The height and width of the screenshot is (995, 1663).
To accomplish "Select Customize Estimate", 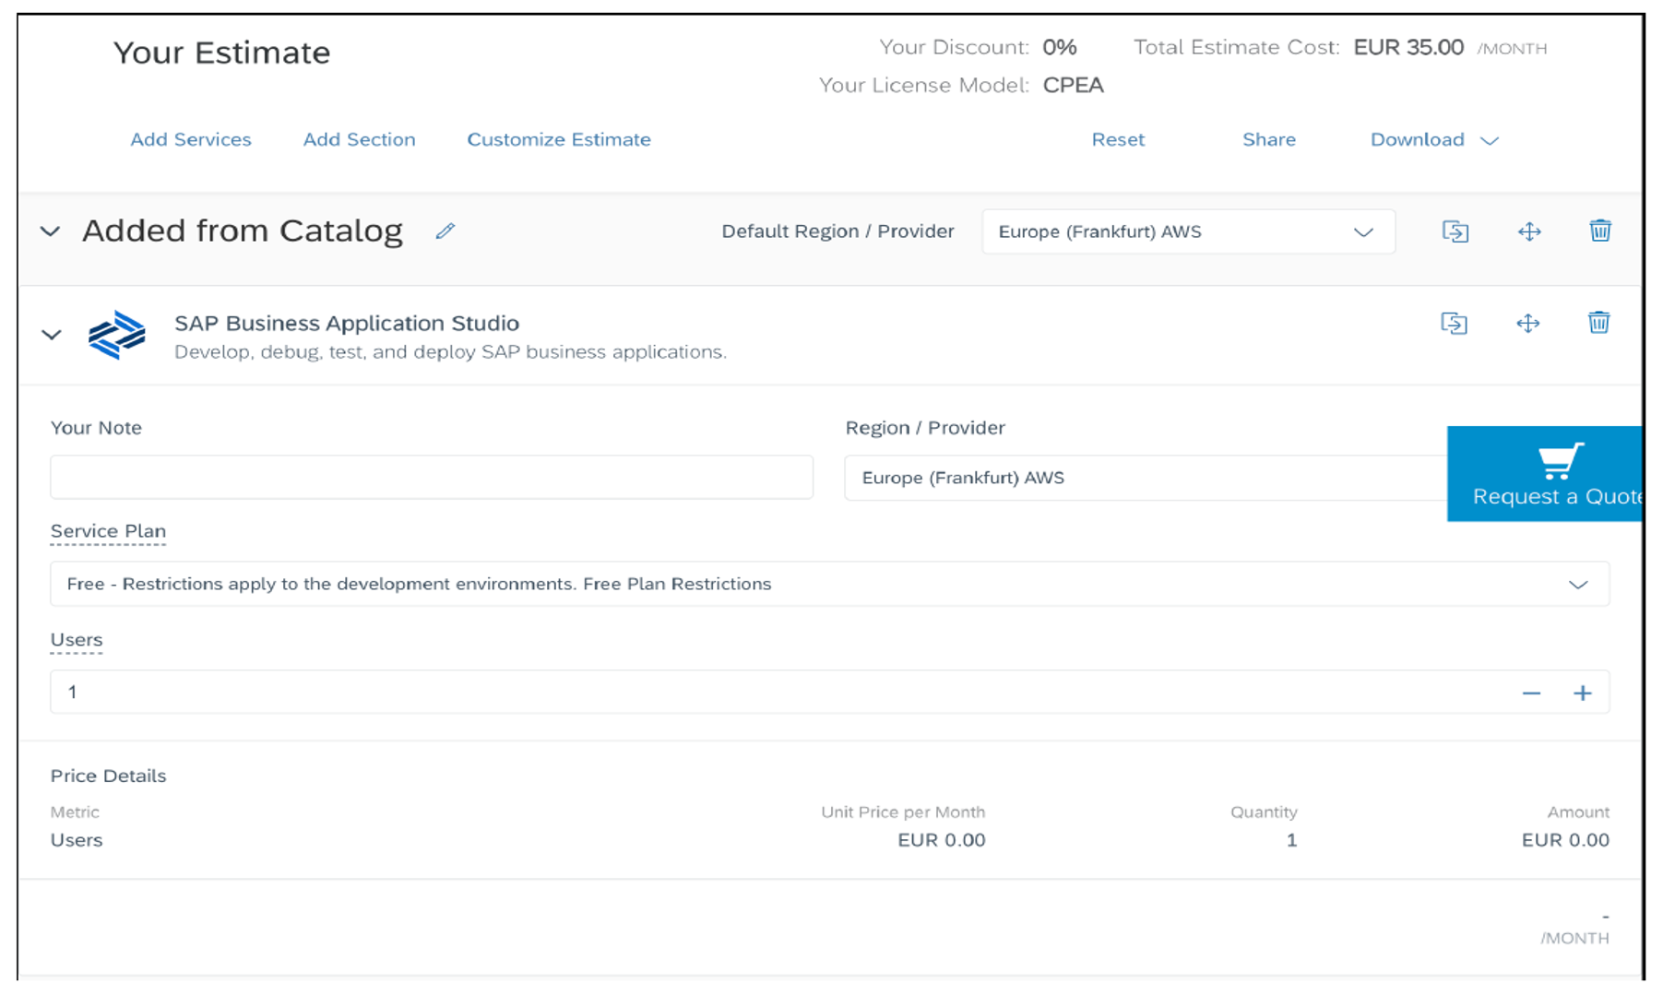I will click(x=558, y=139).
